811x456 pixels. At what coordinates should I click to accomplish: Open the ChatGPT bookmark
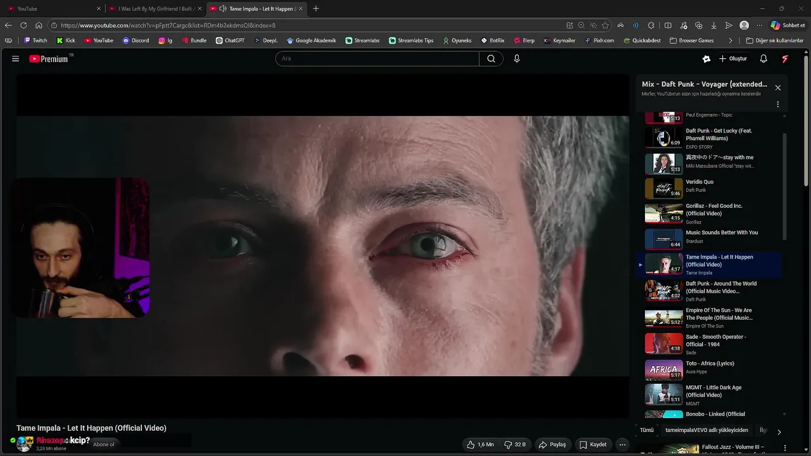pos(230,41)
